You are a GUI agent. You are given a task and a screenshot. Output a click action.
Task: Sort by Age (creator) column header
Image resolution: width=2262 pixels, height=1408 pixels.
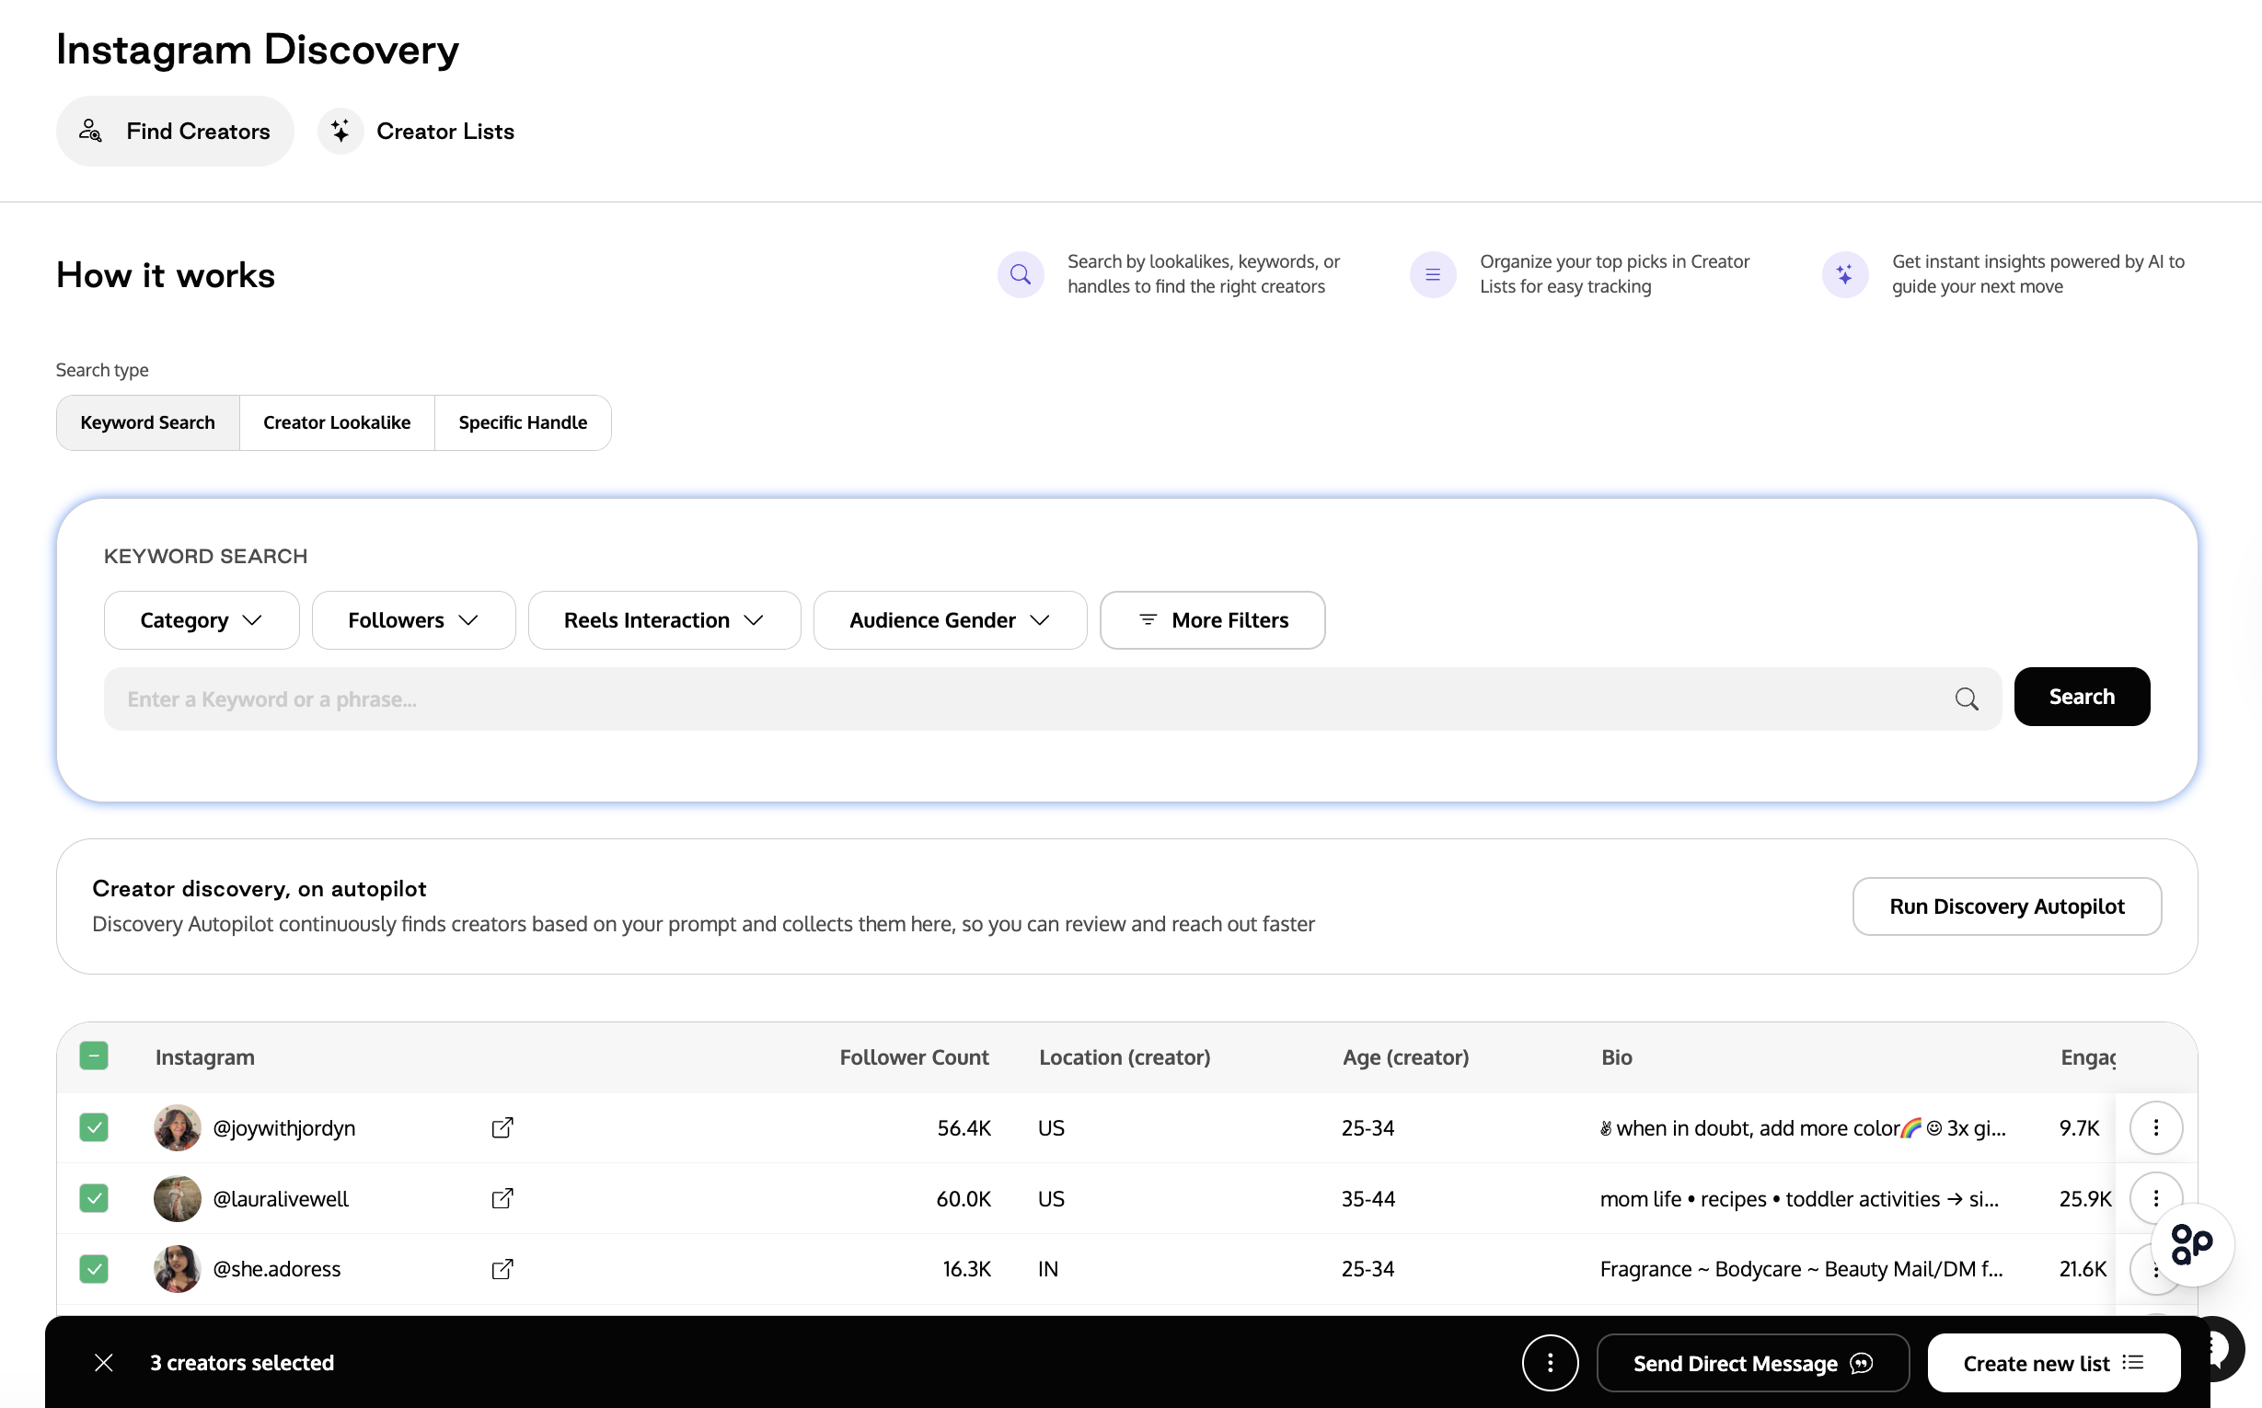pyautogui.click(x=1406, y=1057)
